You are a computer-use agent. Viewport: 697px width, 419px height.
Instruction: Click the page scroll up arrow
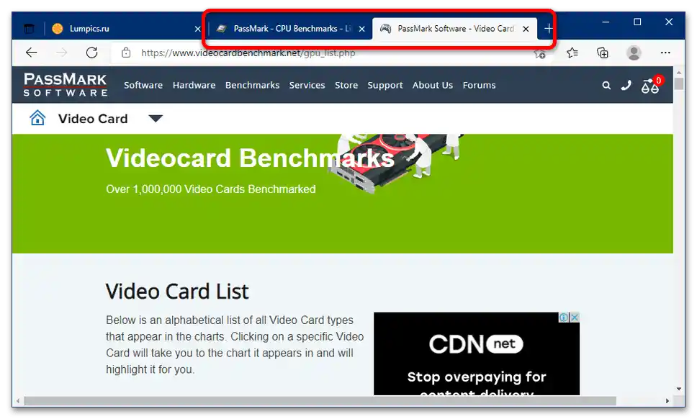point(679,72)
